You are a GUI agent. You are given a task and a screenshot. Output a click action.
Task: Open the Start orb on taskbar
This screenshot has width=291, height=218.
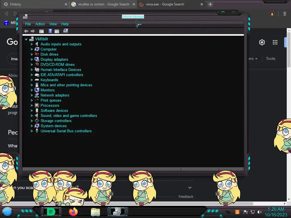[x=7, y=212]
